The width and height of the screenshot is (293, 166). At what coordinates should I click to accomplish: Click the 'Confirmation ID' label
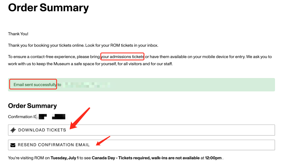tap(22, 117)
